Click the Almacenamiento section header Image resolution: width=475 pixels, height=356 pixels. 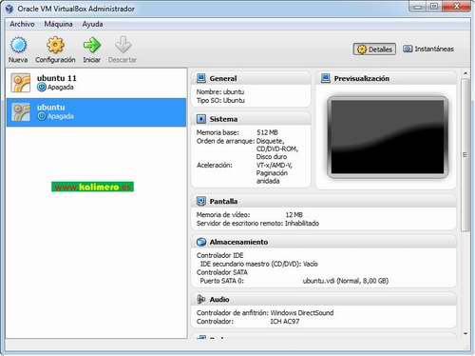[324, 242]
